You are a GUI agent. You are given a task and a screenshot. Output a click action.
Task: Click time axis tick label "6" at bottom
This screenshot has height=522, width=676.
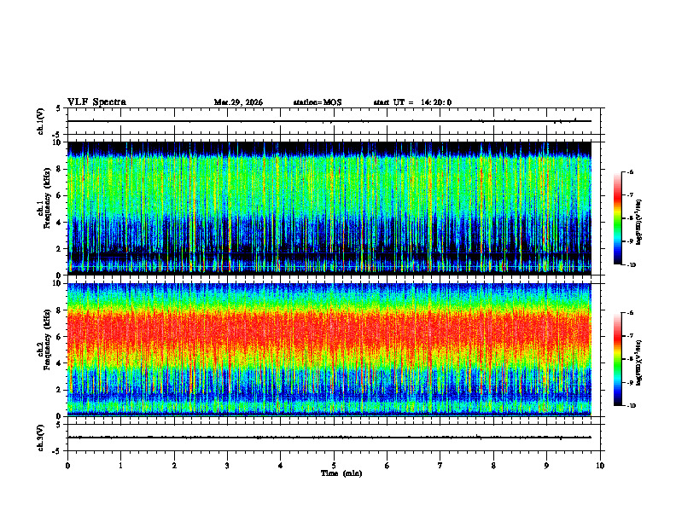coord(388,466)
